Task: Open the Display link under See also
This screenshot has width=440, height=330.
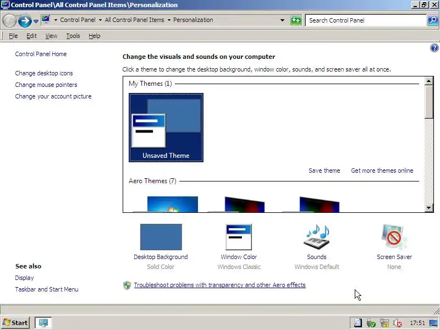Action: pyautogui.click(x=24, y=278)
